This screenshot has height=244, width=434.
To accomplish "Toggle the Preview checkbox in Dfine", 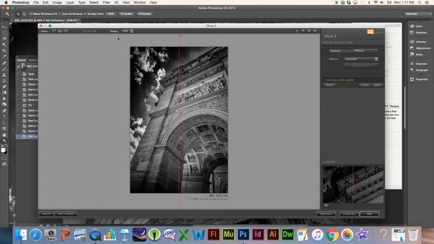I will (95, 31).
